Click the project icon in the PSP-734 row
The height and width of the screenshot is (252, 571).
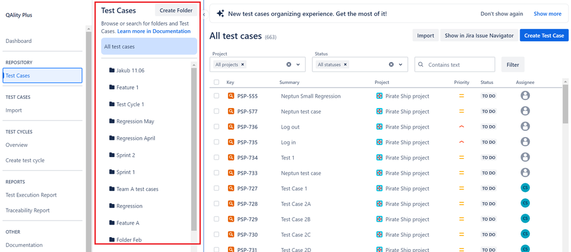tap(379, 158)
